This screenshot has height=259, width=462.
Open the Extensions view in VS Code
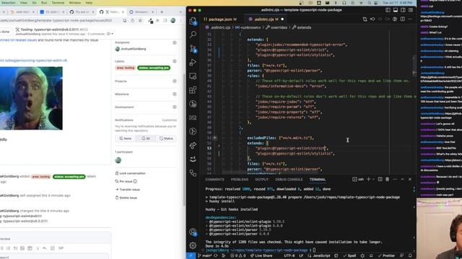point(193,90)
